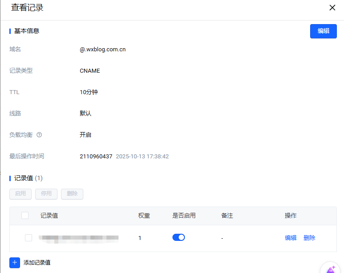Select the domain text @.wxblog.com.cn
The image size is (344, 273).
click(102, 50)
